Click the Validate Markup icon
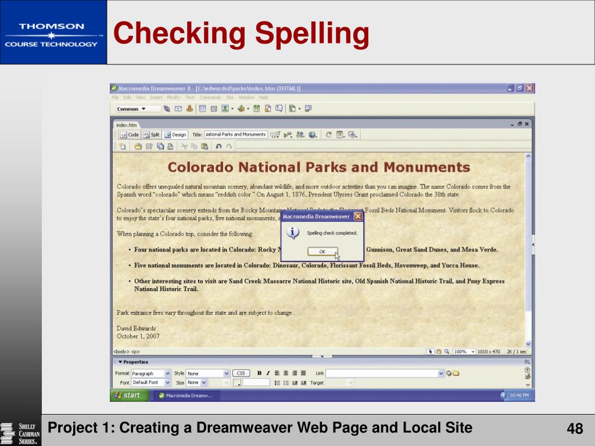 click(288, 135)
